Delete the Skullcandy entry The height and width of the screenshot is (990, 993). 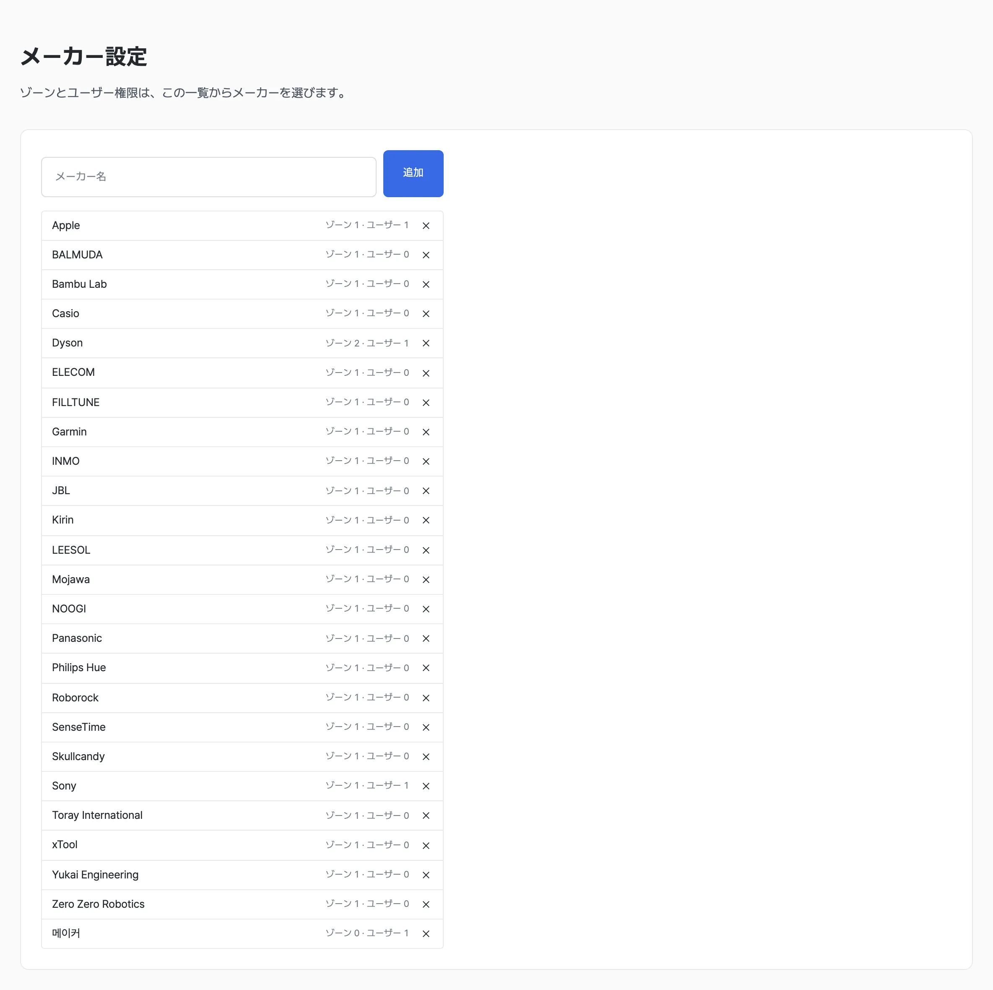[x=426, y=756]
